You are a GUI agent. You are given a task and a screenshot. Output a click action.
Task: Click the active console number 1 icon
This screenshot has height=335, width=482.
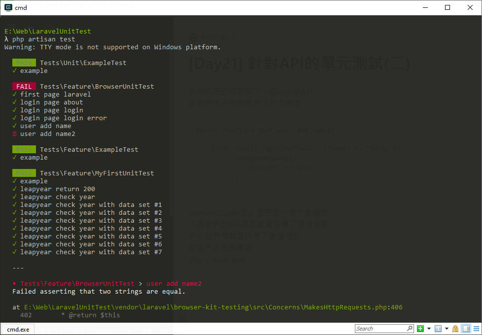point(438,329)
